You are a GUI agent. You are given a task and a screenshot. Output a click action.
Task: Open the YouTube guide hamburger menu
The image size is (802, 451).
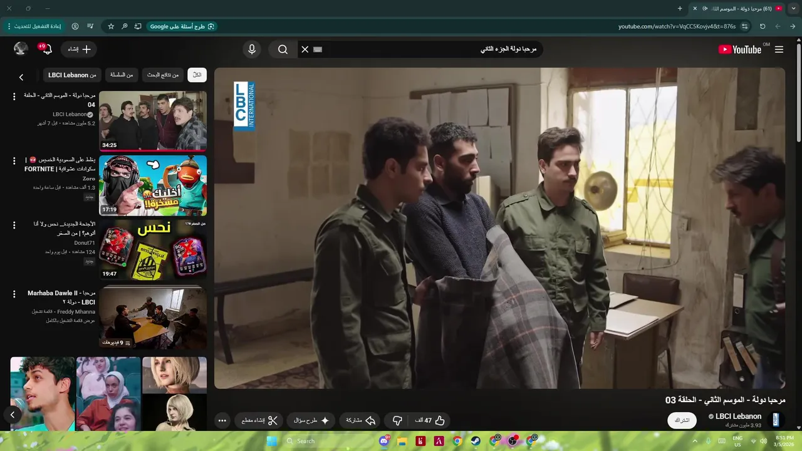click(x=779, y=49)
